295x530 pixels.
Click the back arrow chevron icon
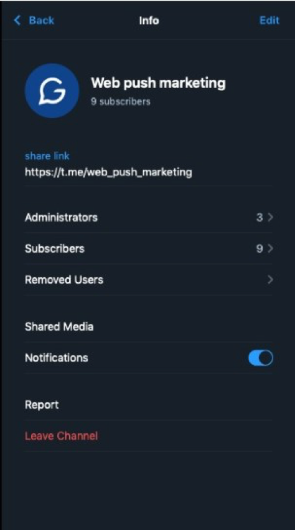(17, 21)
